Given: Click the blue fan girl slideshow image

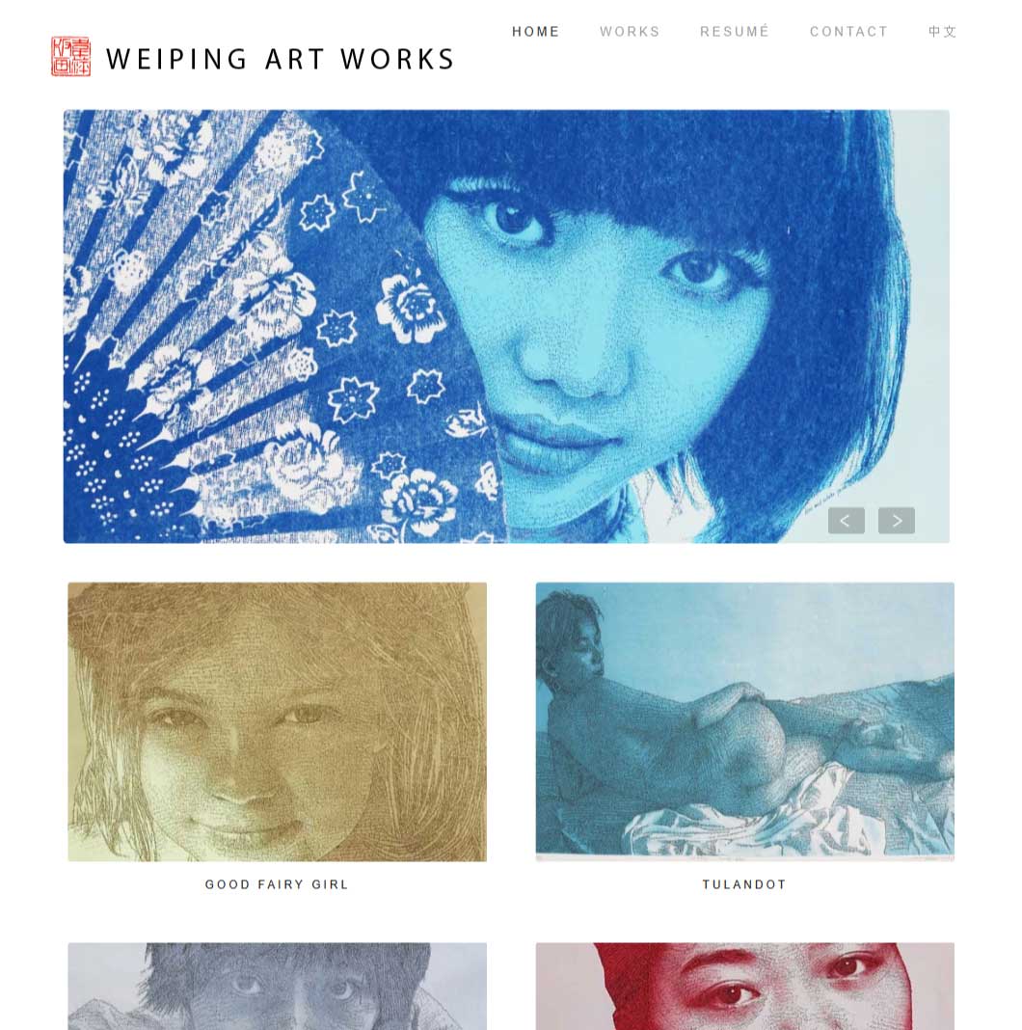Looking at the screenshot, I should coord(506,327).
